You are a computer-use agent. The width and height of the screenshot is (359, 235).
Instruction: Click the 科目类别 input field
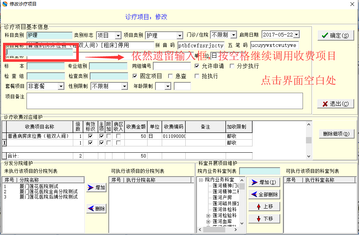pyautogui.click(x=49, y=35)
